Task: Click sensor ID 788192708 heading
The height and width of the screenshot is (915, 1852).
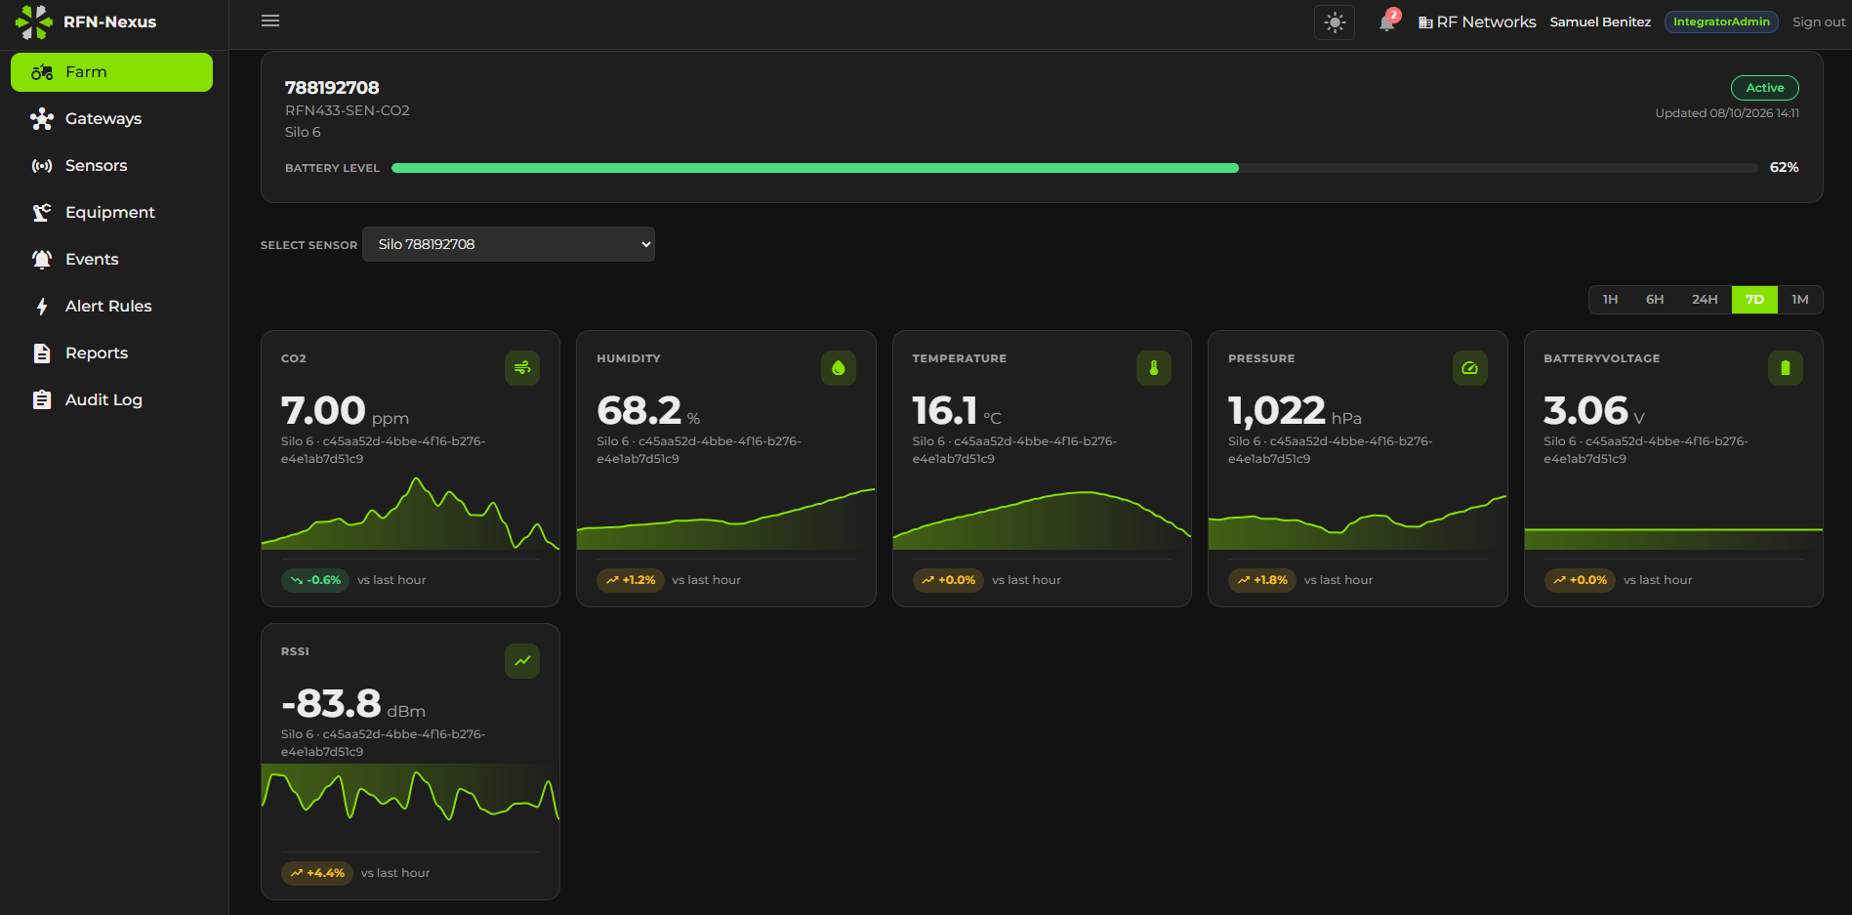Action: tap(332, 88)
